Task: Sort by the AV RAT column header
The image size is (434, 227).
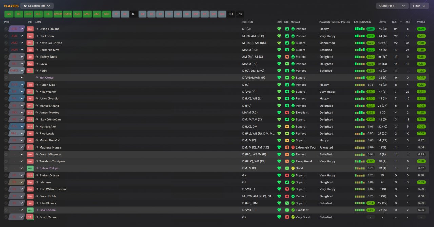Action: coord(421,22)
